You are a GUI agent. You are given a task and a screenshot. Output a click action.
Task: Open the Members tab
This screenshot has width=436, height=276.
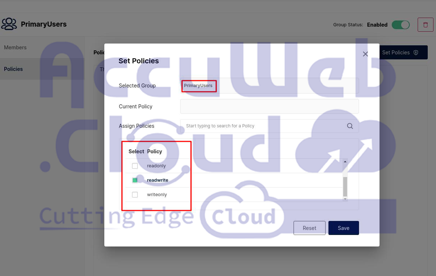15,47
